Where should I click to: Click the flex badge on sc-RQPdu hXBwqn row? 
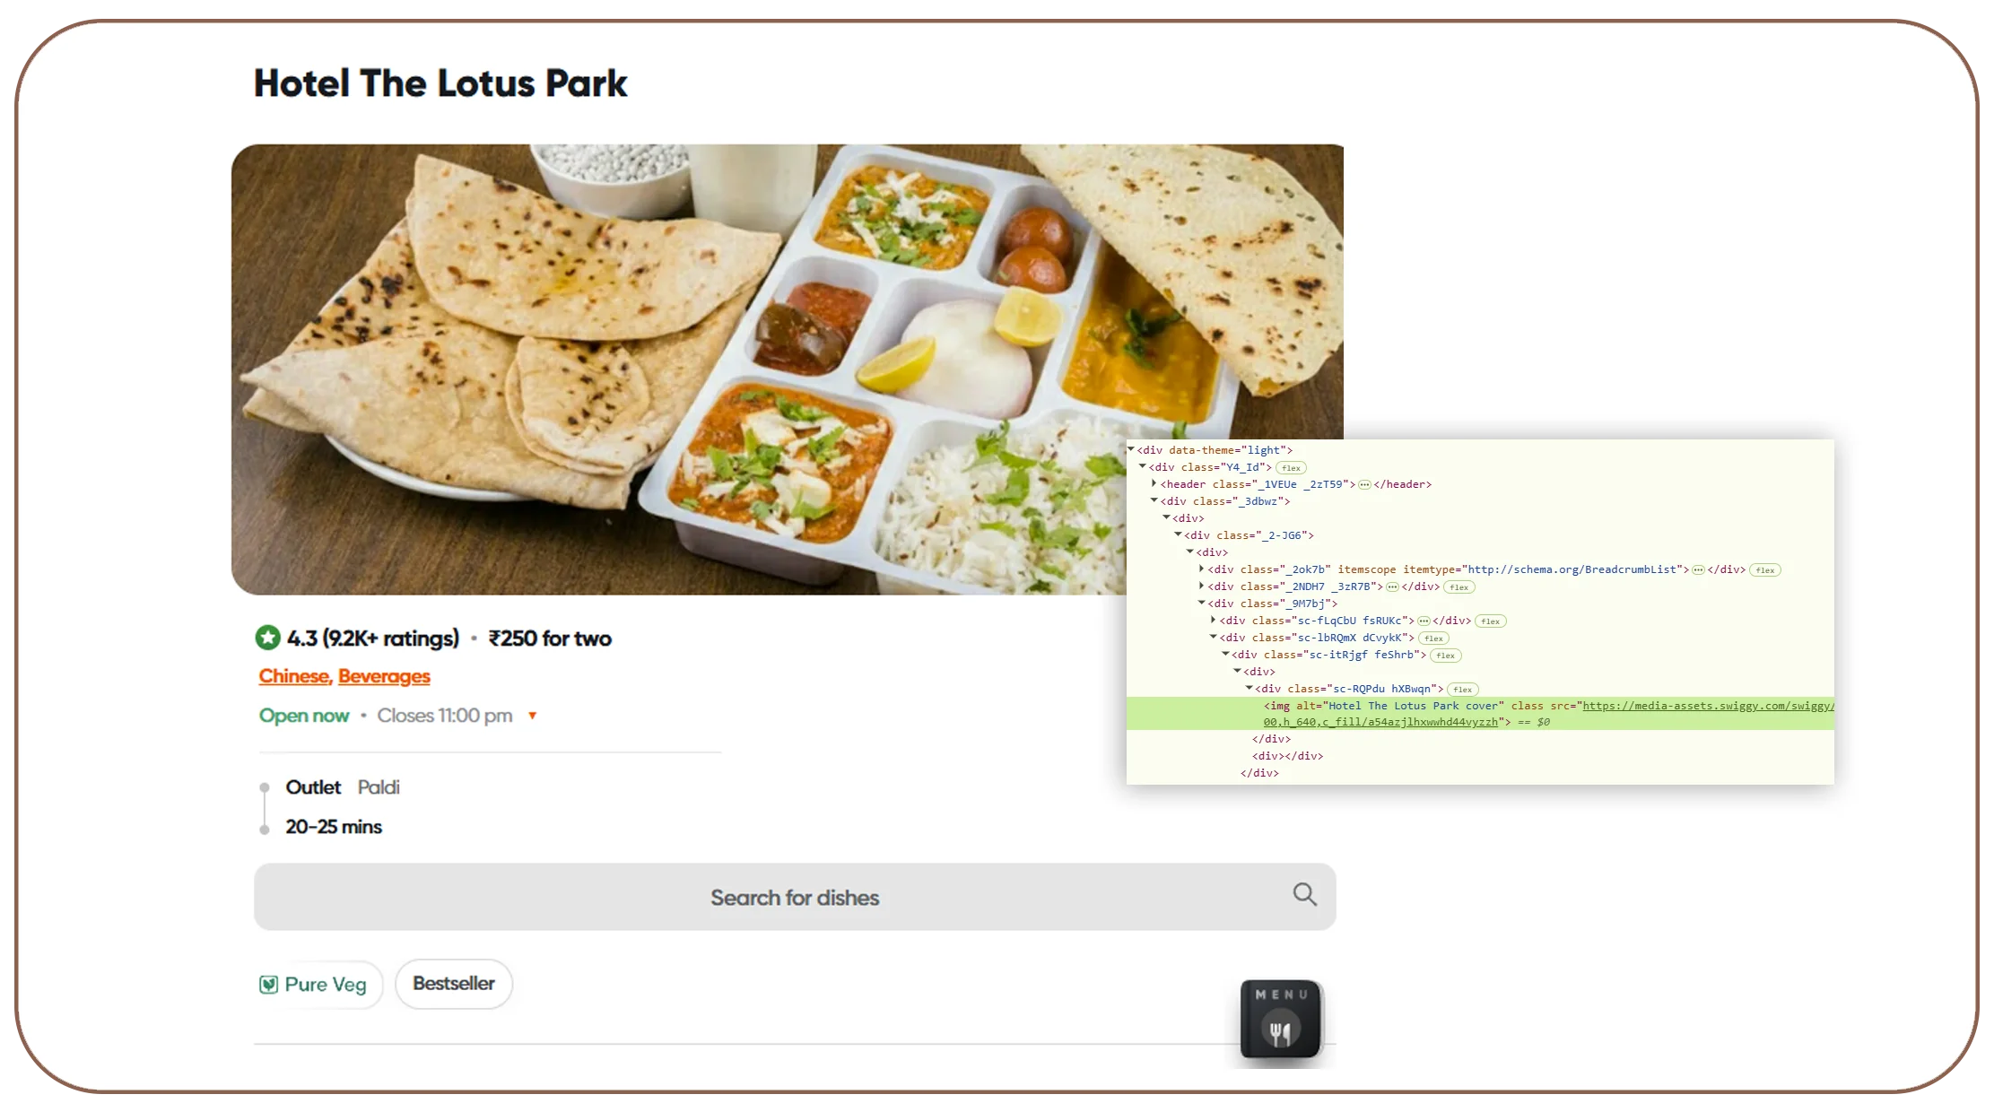1462,690
